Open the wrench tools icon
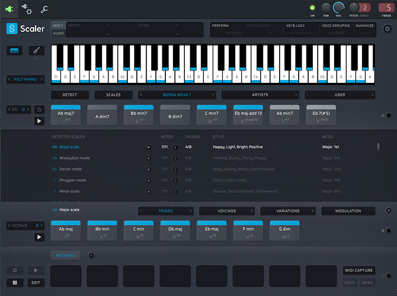 (44, 9)
